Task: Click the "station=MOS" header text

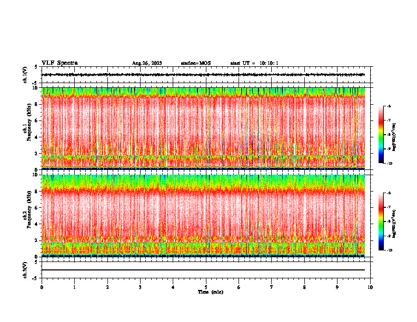Action: pos(196,63)
